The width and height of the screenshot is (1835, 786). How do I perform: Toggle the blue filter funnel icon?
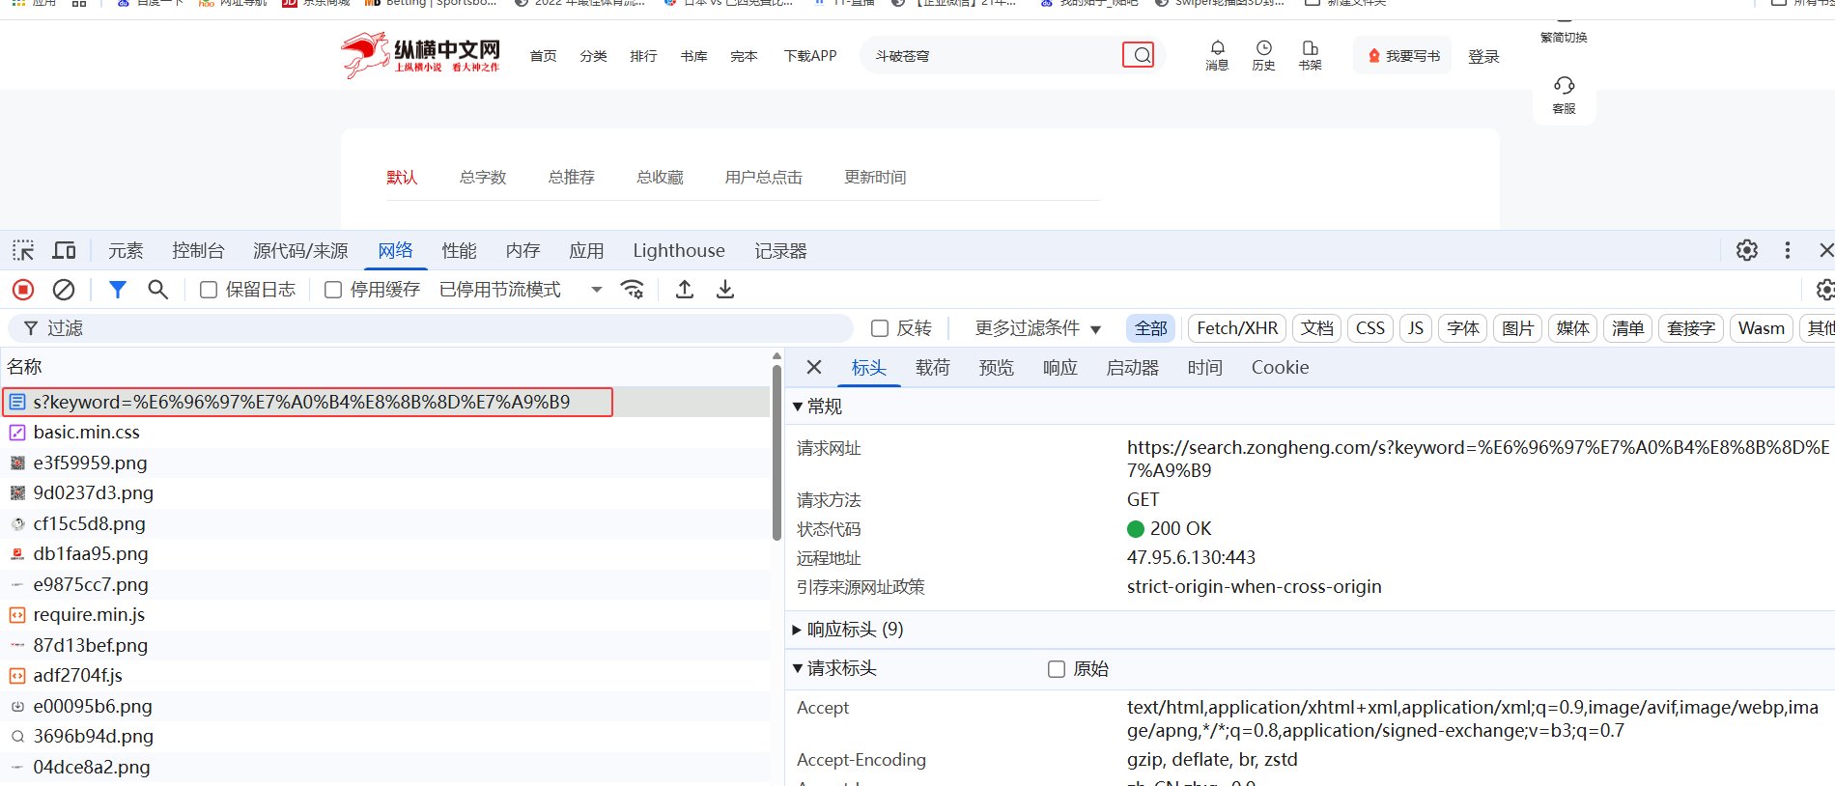coord(118,290)
